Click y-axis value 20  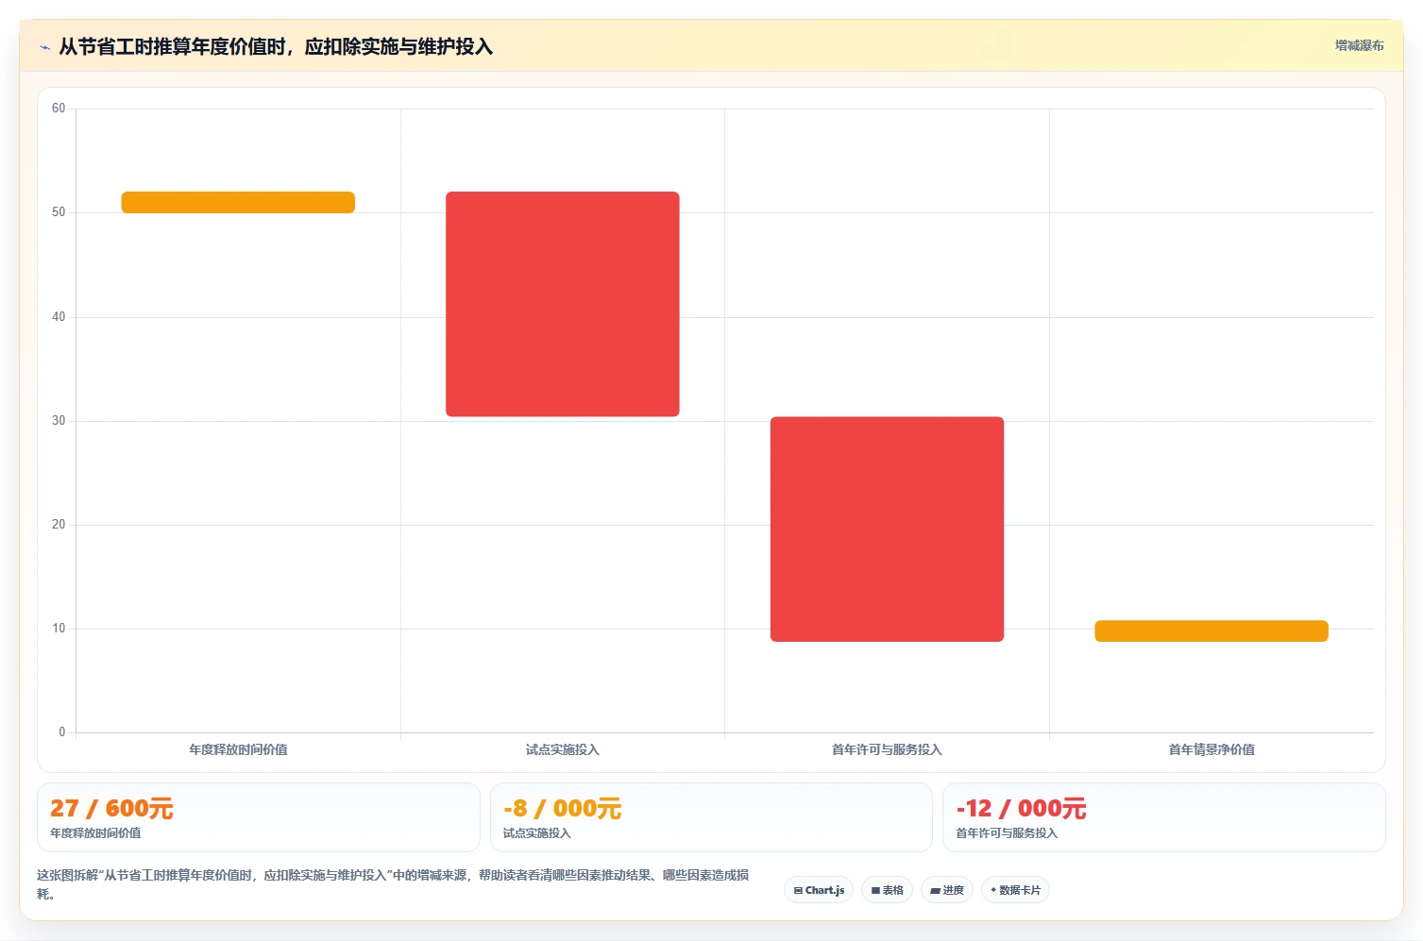point(59,525)
